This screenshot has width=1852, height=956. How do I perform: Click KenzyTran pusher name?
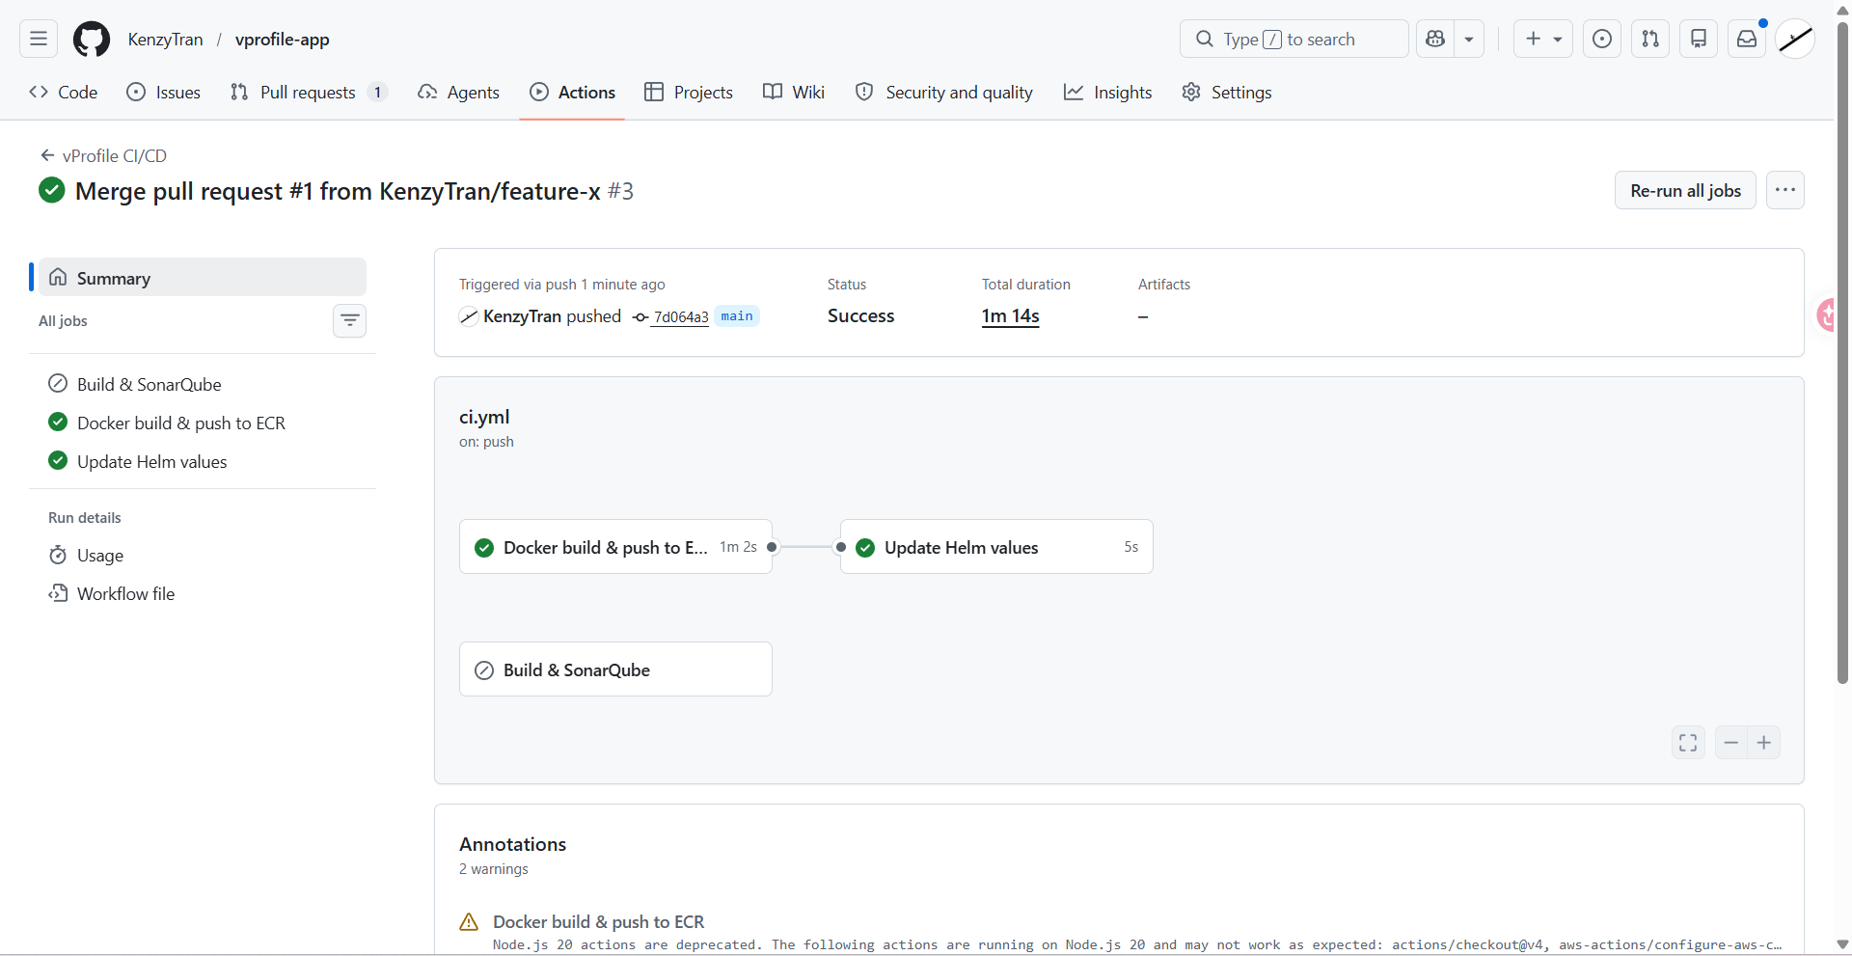point(522,315)
